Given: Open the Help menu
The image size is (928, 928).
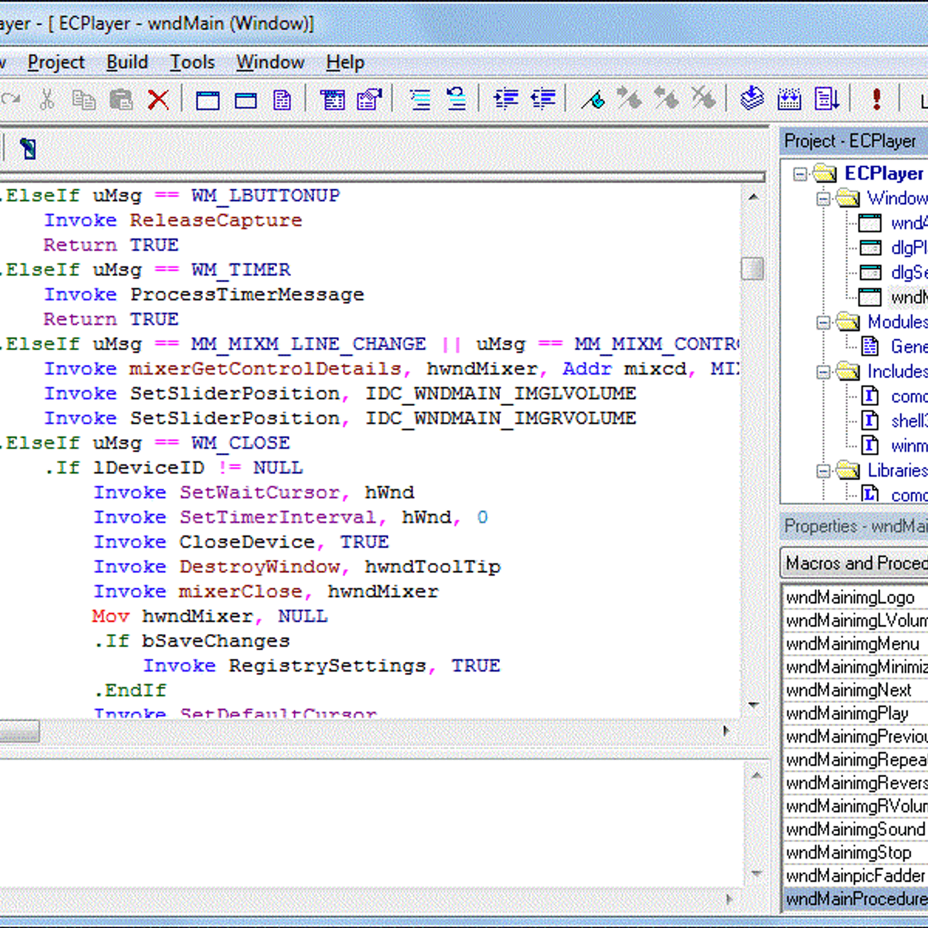Looking at the screenshot, I should 345,62.
